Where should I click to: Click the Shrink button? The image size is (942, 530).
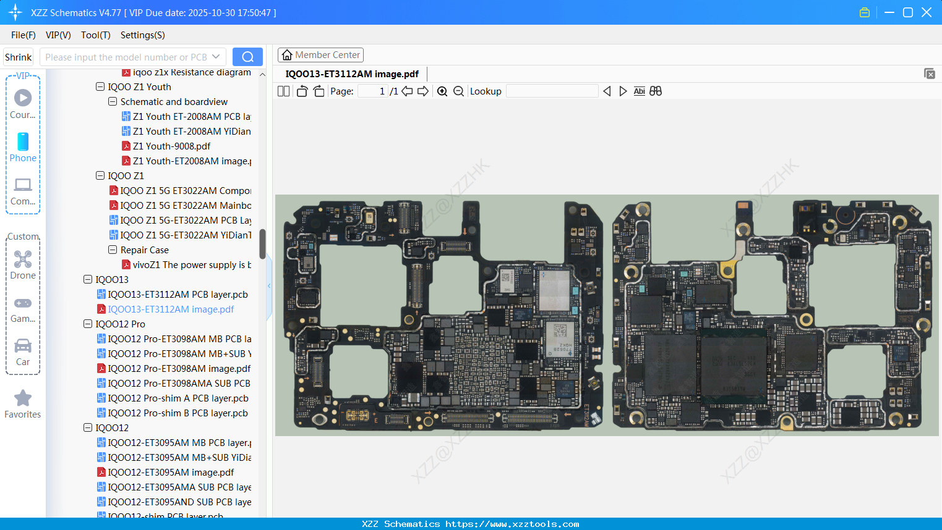(18, 57)
